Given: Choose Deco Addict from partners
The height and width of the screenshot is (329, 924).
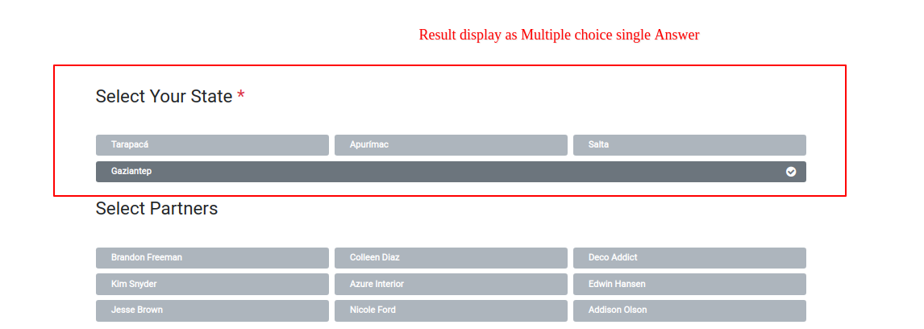Looking at the screenshot, I should [689, 258].
